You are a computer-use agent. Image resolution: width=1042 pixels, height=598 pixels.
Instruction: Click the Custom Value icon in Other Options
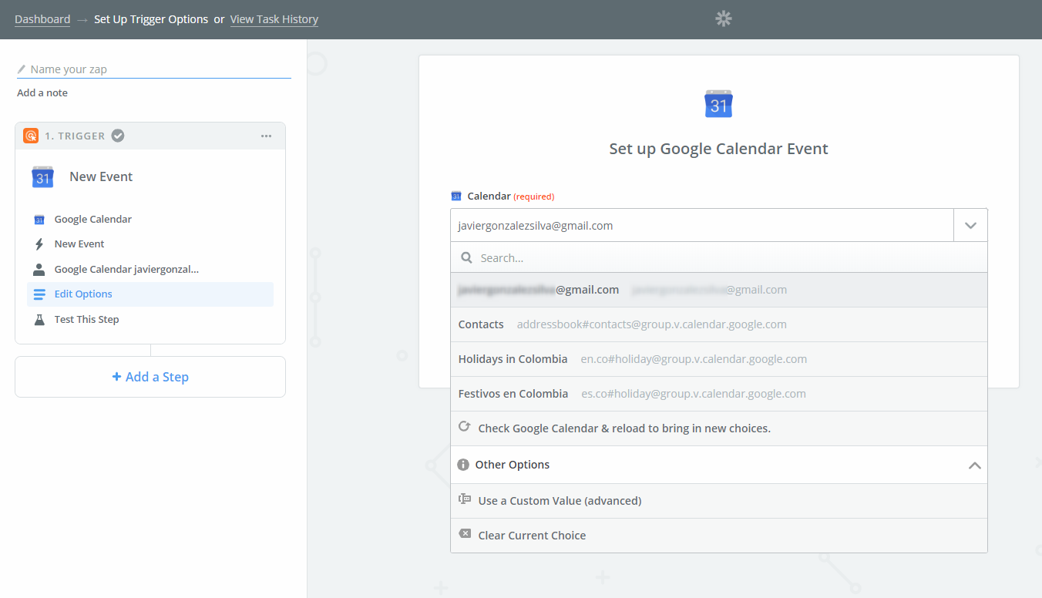464,499
